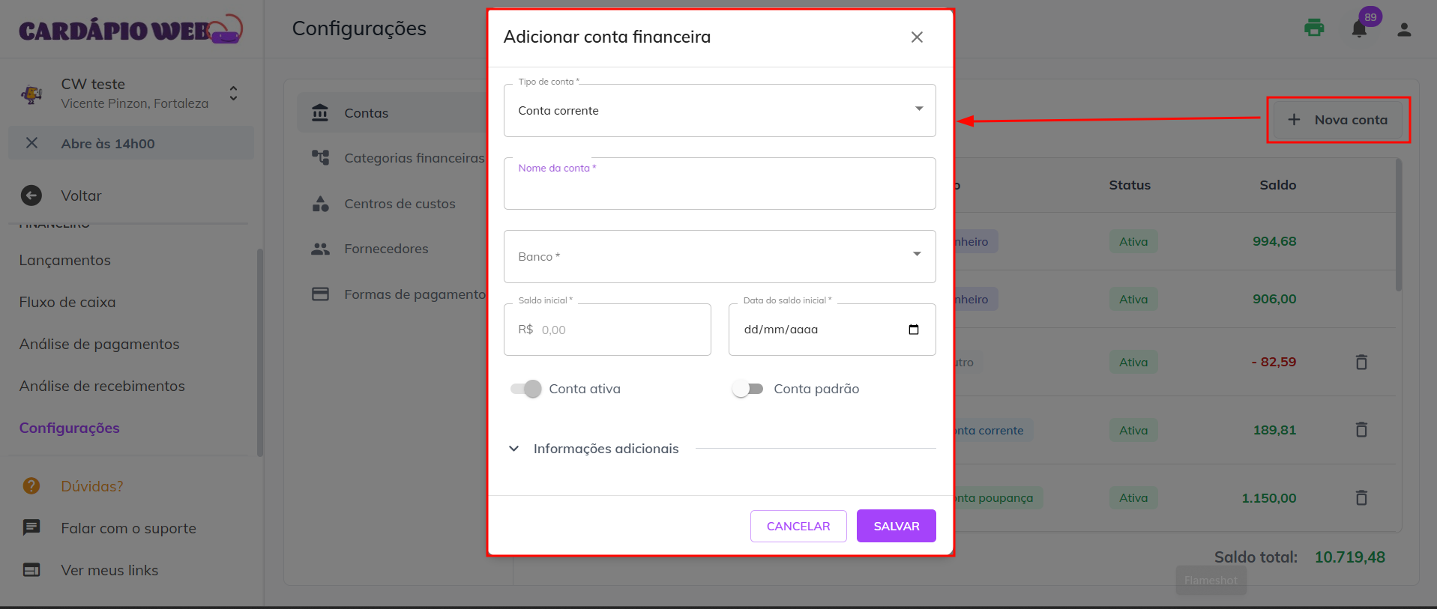Expand Informações adicionais section

click(514, 449)
